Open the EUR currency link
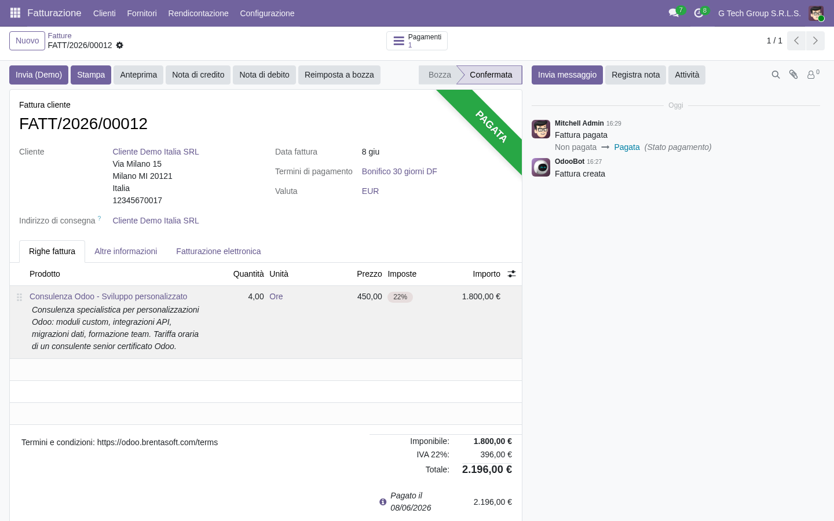 [370, 191]
